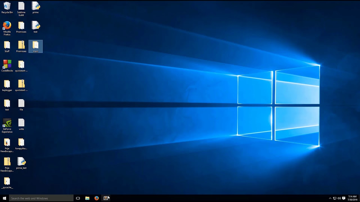Select the test folder below keylogger

pyautogui.click(x=7, y=105)
